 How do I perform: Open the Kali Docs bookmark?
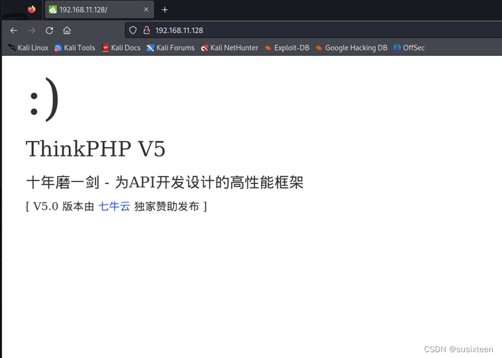[x=121, y=48]
